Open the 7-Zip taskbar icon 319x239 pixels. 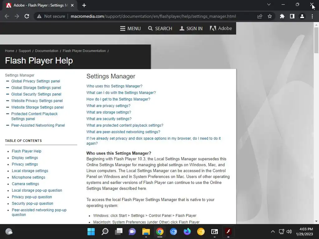coord(215,232)
